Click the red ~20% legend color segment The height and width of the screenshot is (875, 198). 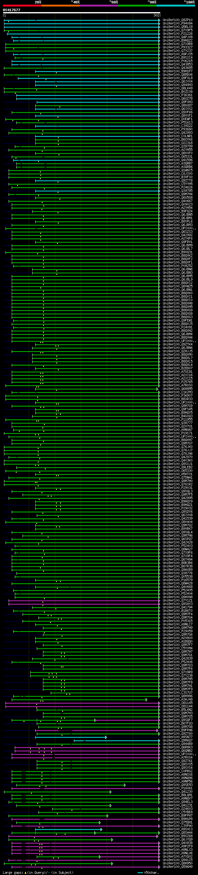tap(22, 6)
